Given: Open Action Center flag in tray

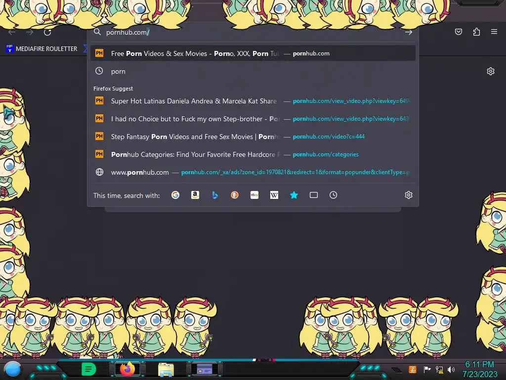Looking at the screenshot, I should click(x=427, y=369).
